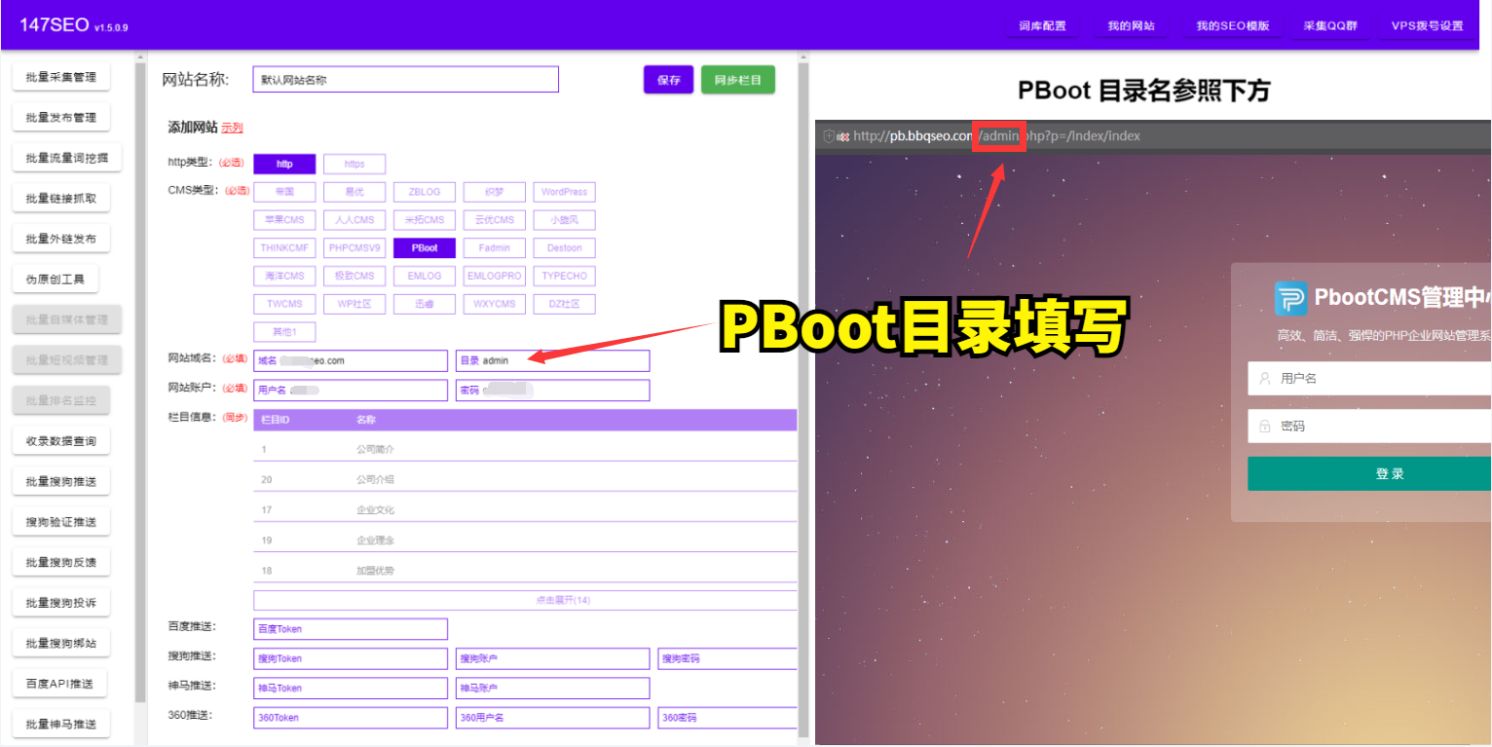The height and width of the screenshot is (747, 1492).
Task: Open 批量搜狗绑站 sidebar item
Action: point(61,643)
